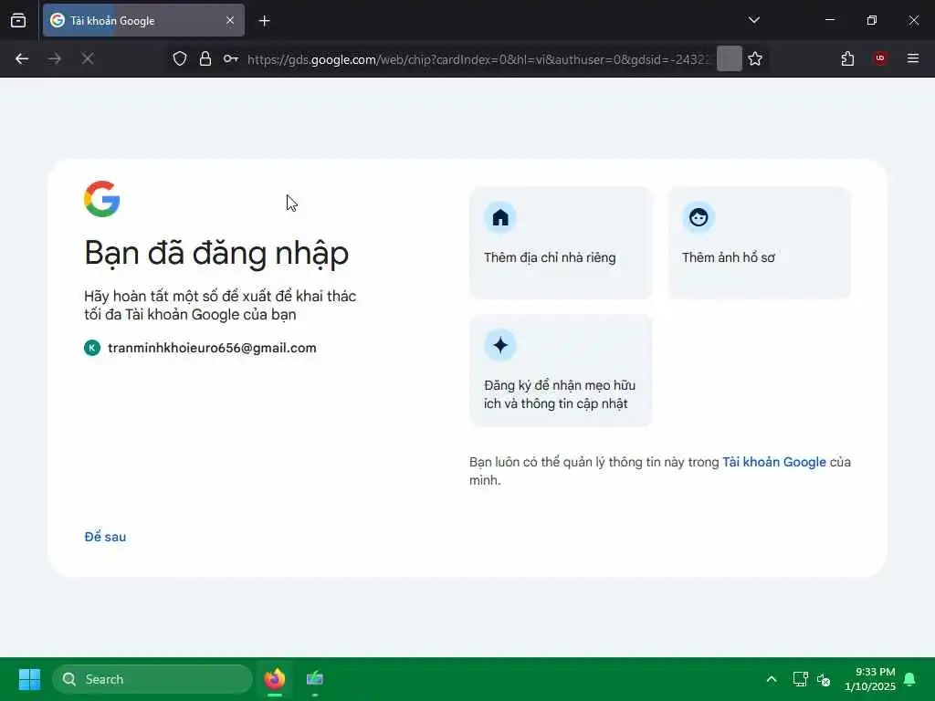Image resolution: width=935 pixels, height=701 pixels.
Task: Click the Google G logo
Action: [102, 198]
